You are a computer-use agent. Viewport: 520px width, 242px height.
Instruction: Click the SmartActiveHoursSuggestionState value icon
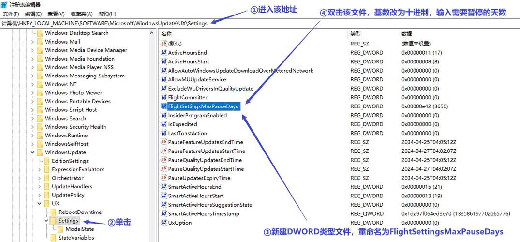point(163,205)
